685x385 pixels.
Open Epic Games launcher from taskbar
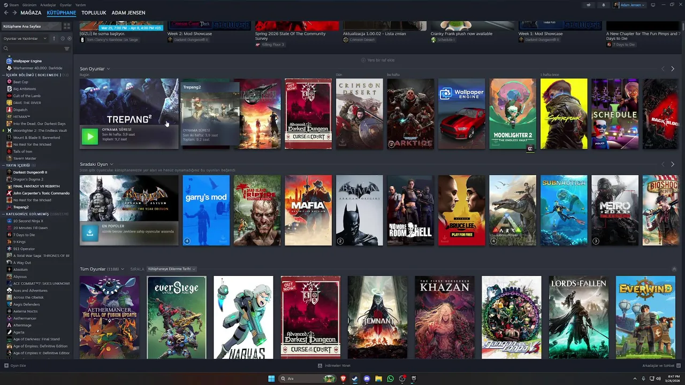[414, 379]
